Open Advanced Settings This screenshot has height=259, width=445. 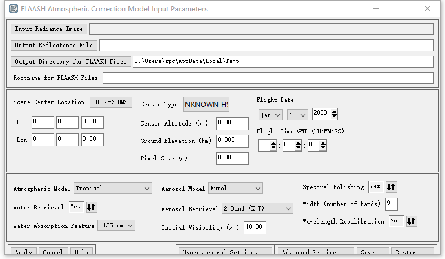click(x=315, y=252)
